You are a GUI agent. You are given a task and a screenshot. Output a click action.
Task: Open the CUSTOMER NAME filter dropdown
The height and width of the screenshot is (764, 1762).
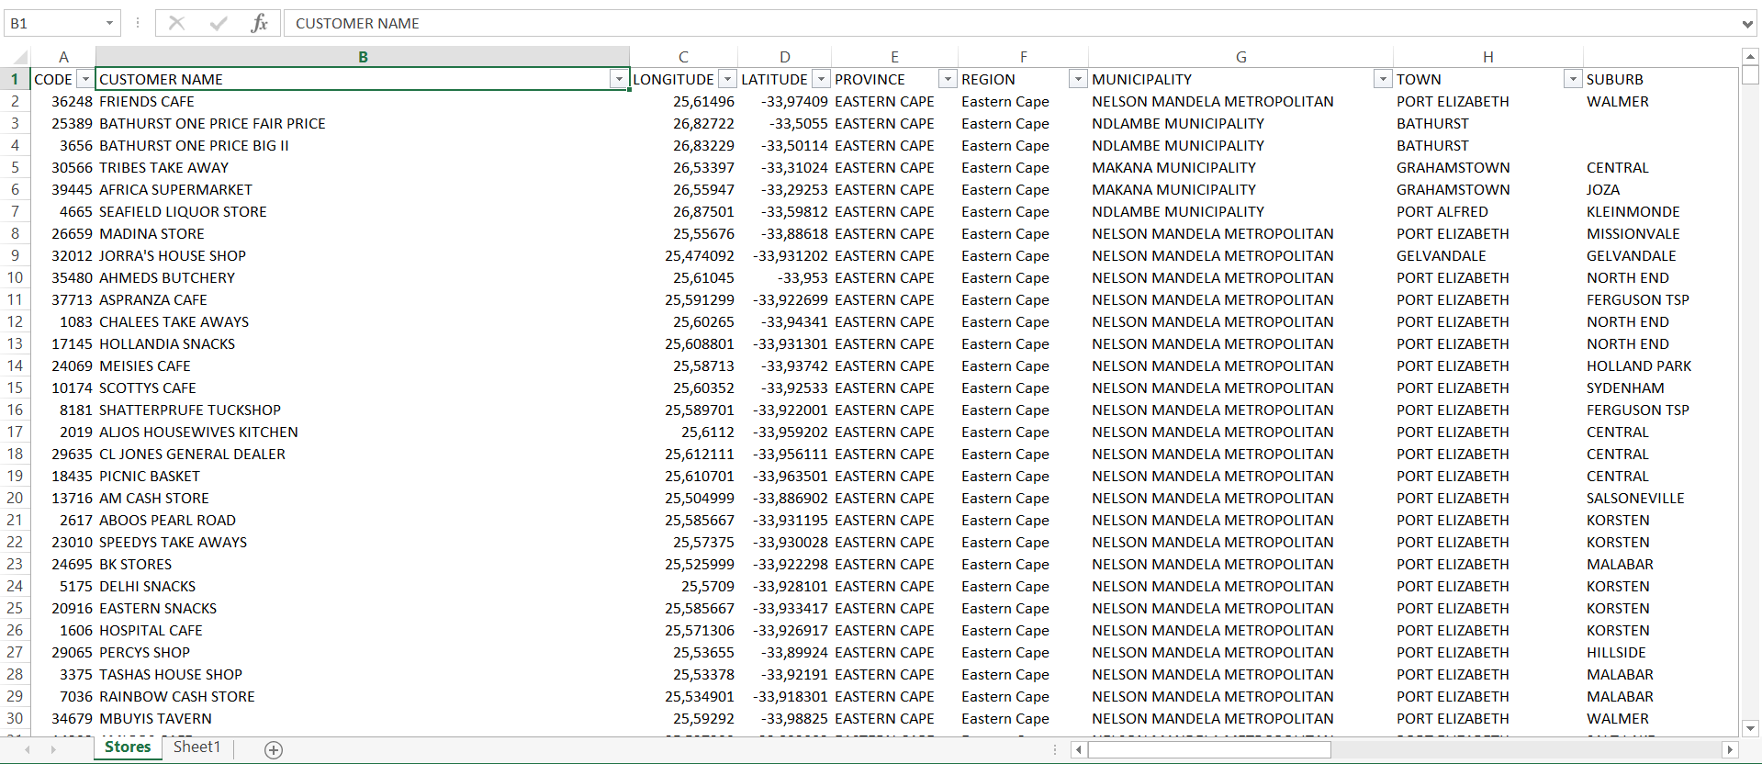619,80
